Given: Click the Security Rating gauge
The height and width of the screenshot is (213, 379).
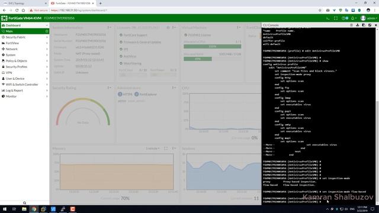Looking at the screenshot, I should pos(83,111).
